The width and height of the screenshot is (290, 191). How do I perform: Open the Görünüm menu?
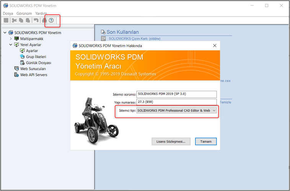click(24, 13)
